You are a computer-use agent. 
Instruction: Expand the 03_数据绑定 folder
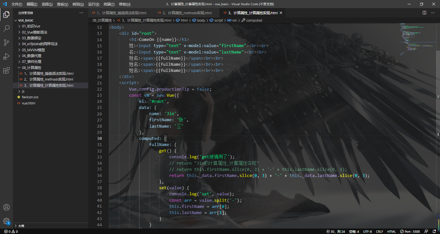[51, 38]
